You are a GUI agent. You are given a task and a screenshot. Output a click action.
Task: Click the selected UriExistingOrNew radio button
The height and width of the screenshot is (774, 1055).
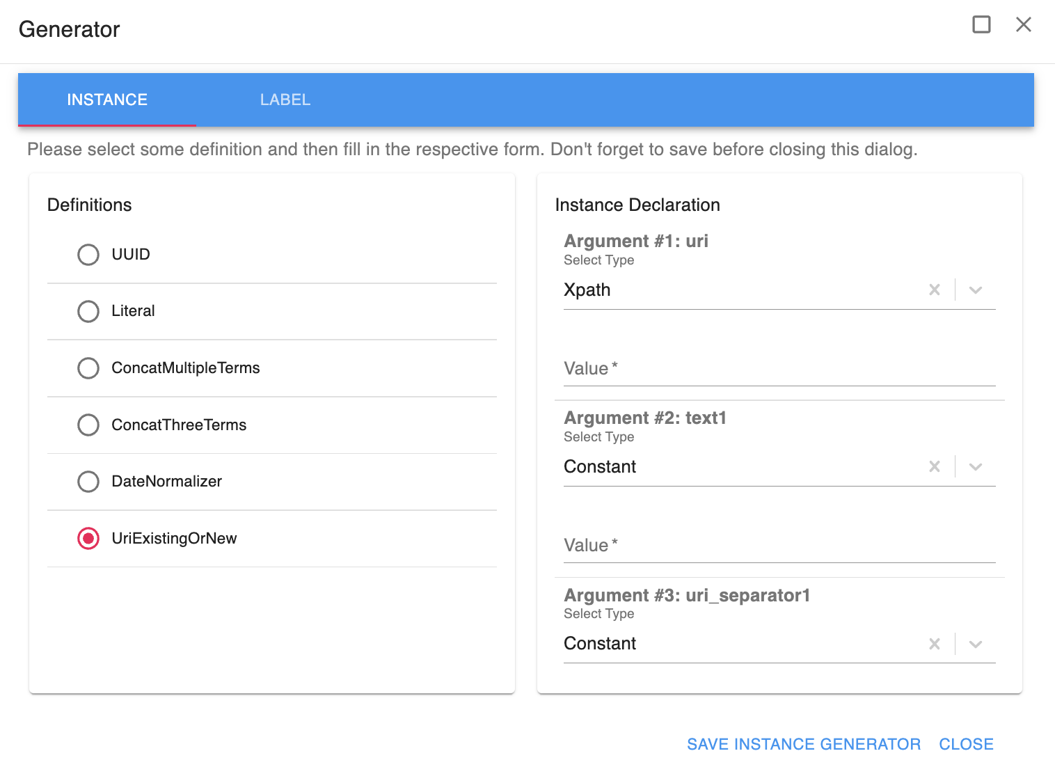[88, 539]
